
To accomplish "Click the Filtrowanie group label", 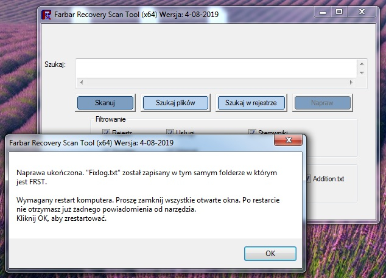I will (x=111, y=119).
